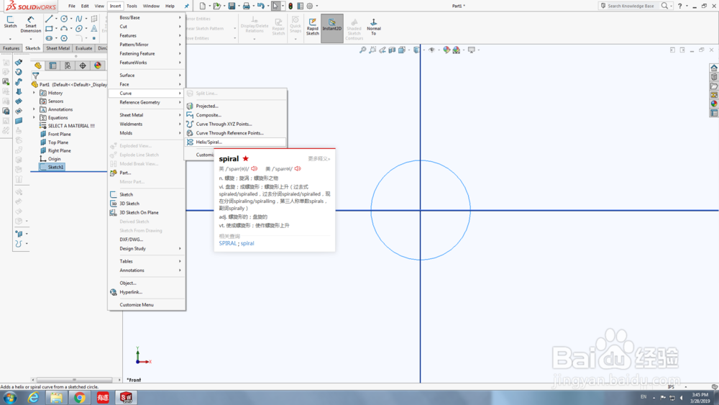
Task: Open the DisplayManager color ball tab
Action: tap(98, 65)
